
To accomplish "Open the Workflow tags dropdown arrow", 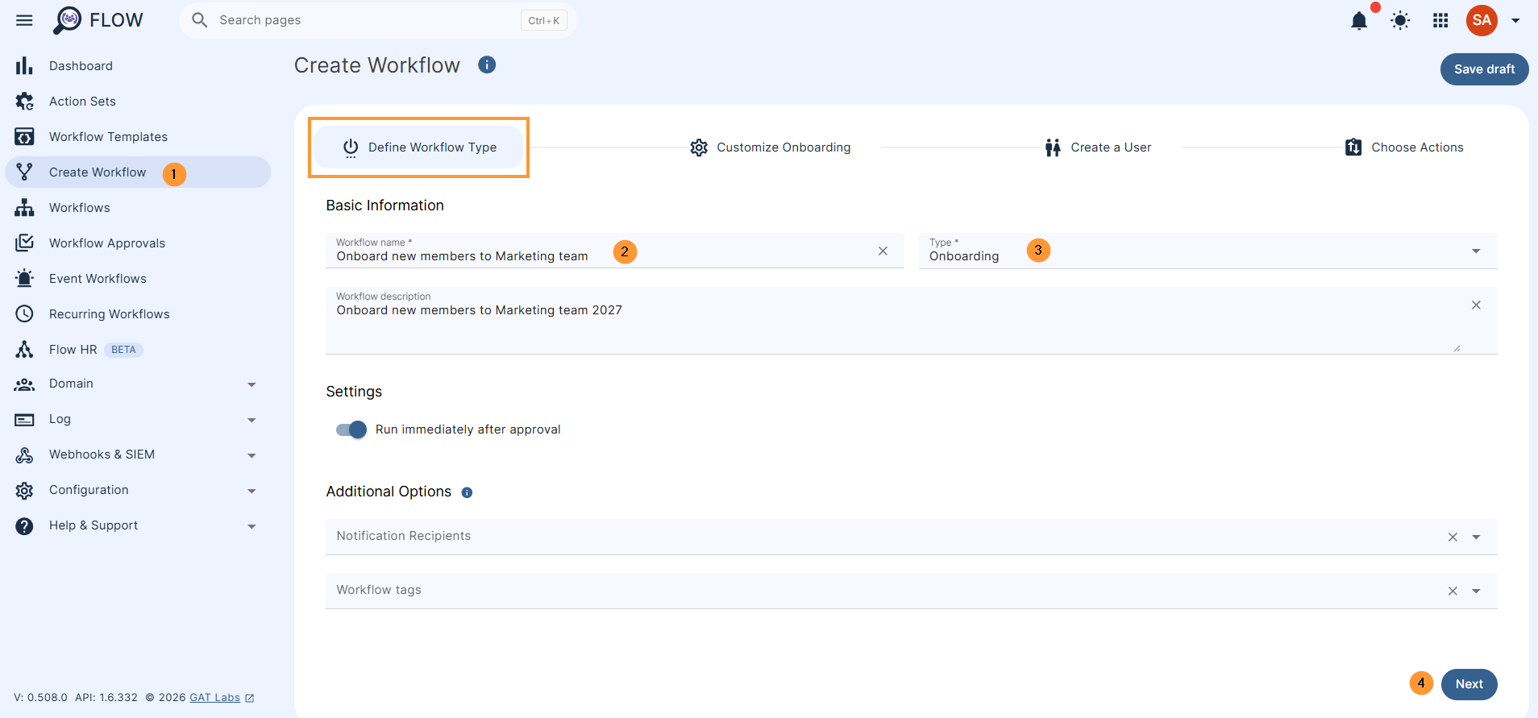I will click(x=1476, y=591).
